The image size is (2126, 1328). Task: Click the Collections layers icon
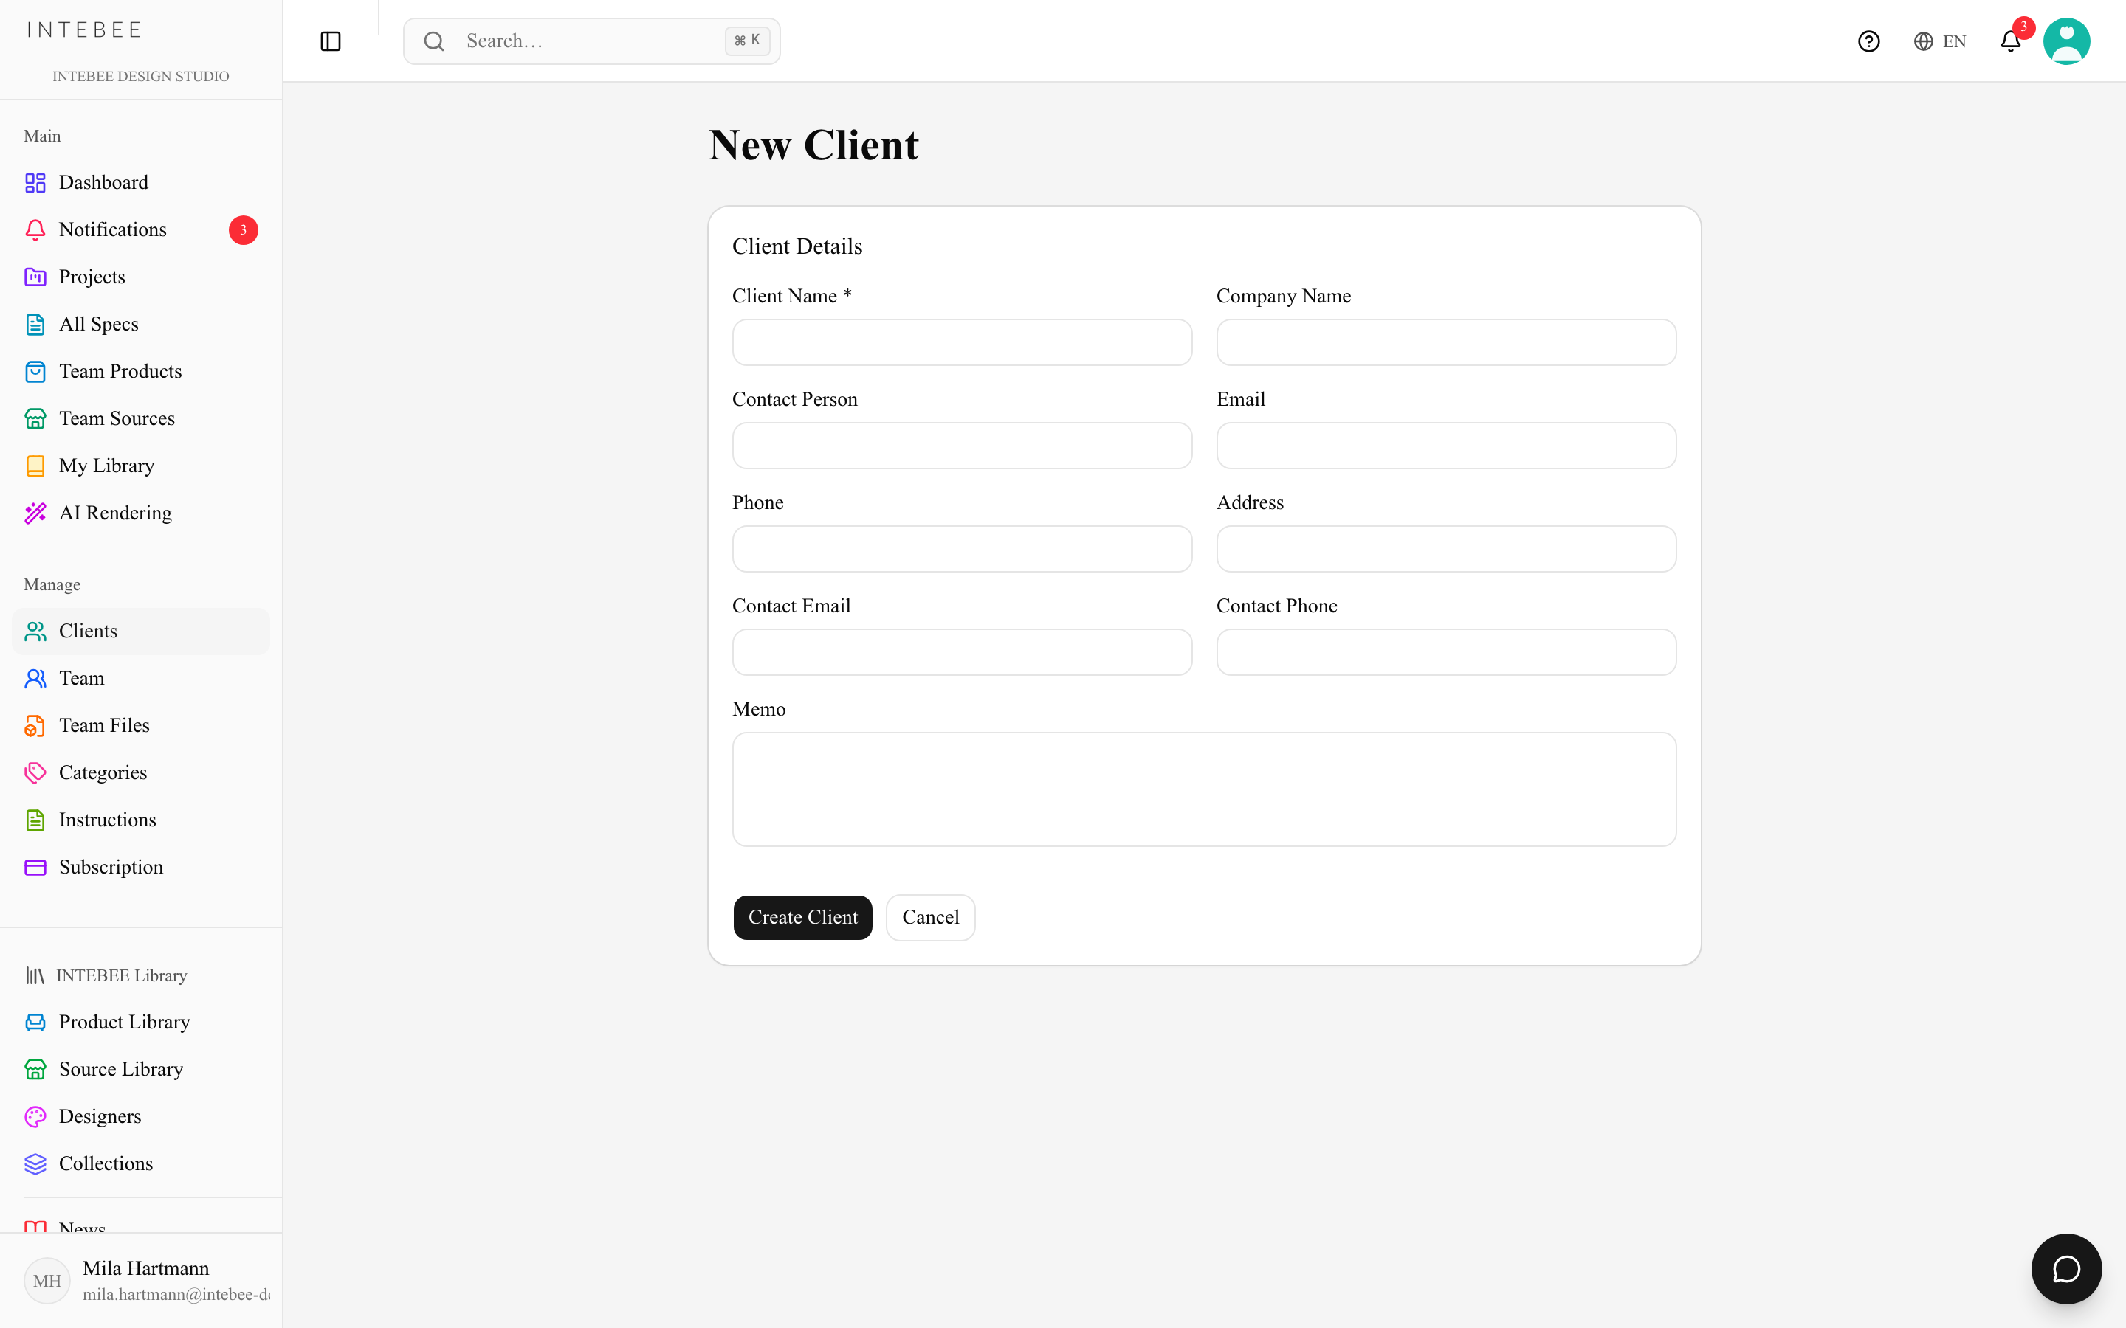[x=35, y=1163]
